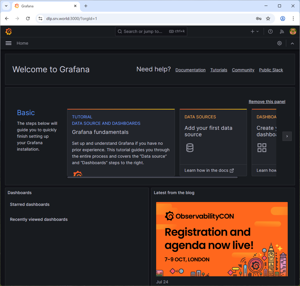Click the browser forward arrow
This screenshot has width=300, height=286.
(x=17, y=18)
